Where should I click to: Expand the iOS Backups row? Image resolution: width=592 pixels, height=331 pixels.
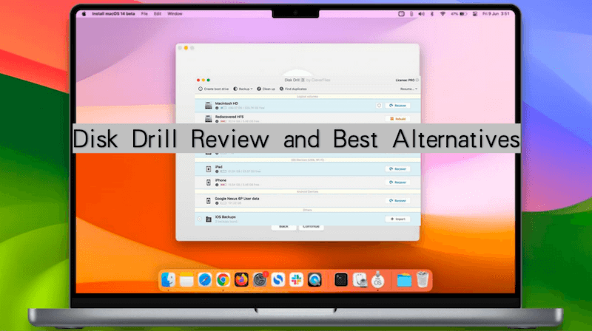point(200,219)
